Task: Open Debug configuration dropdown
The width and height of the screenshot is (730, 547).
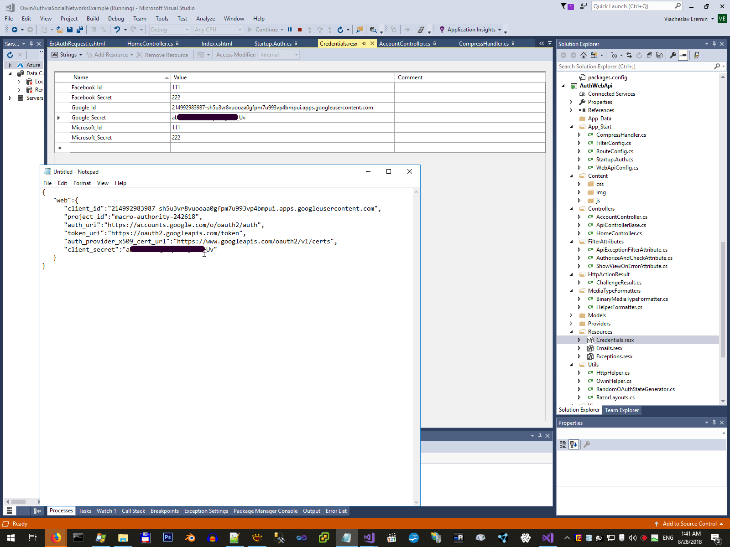Action: click(x=169, y=30)
